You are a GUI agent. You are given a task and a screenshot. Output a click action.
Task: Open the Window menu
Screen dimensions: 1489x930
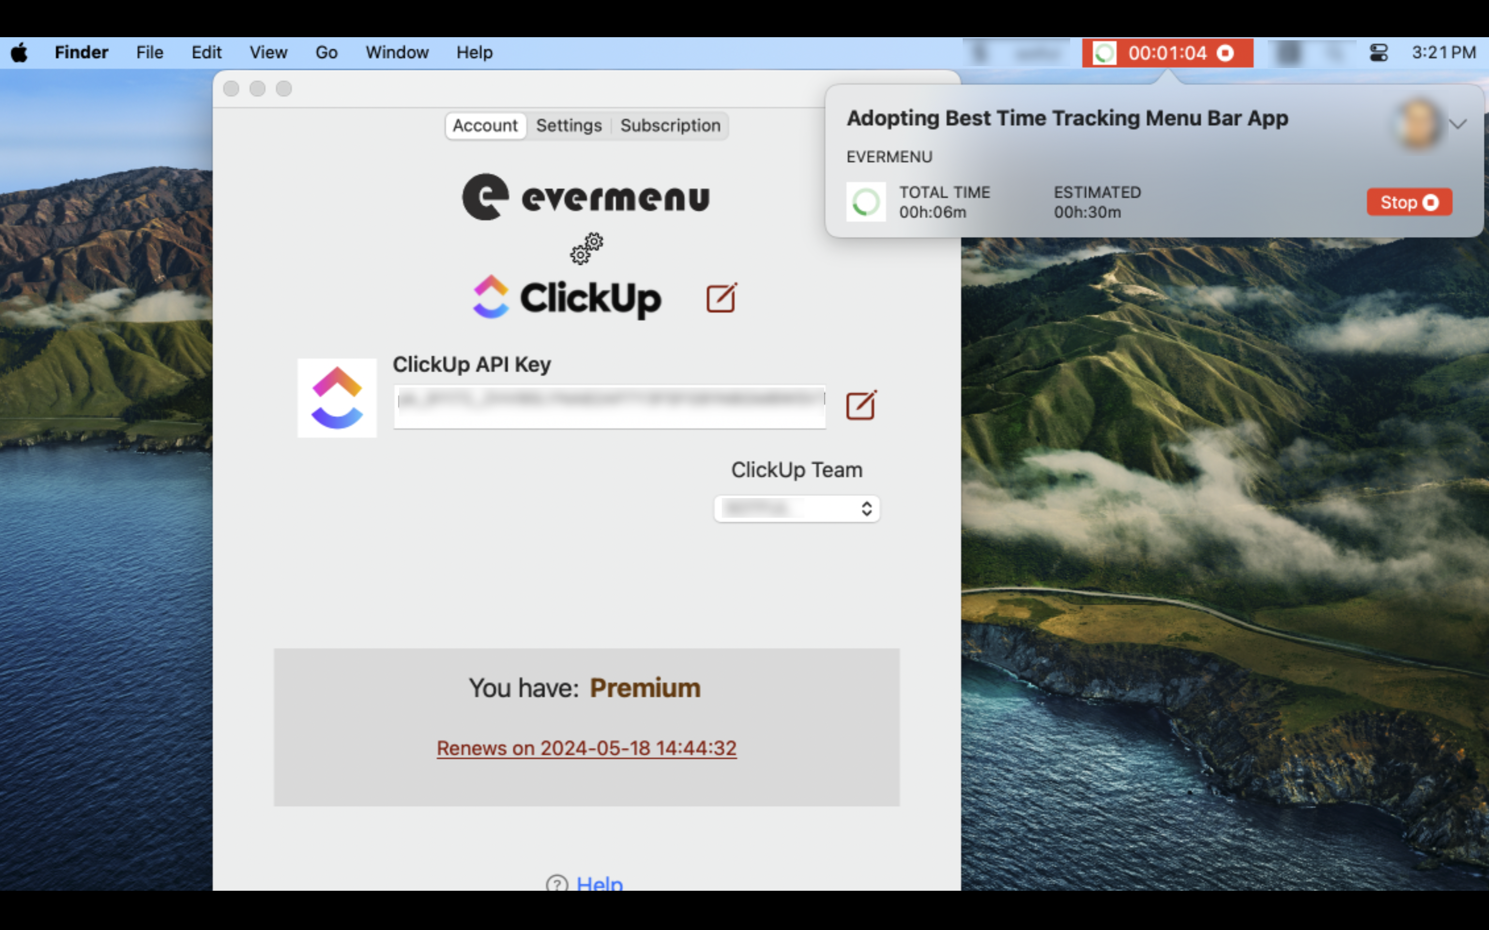tap(396, 52)
